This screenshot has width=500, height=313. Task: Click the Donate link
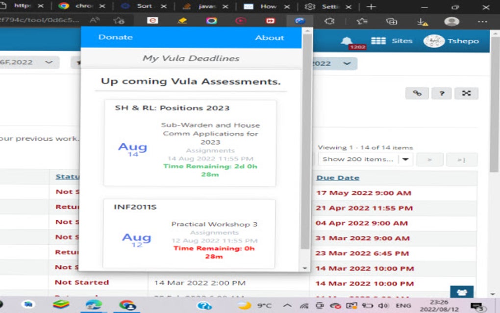[116, 37]
